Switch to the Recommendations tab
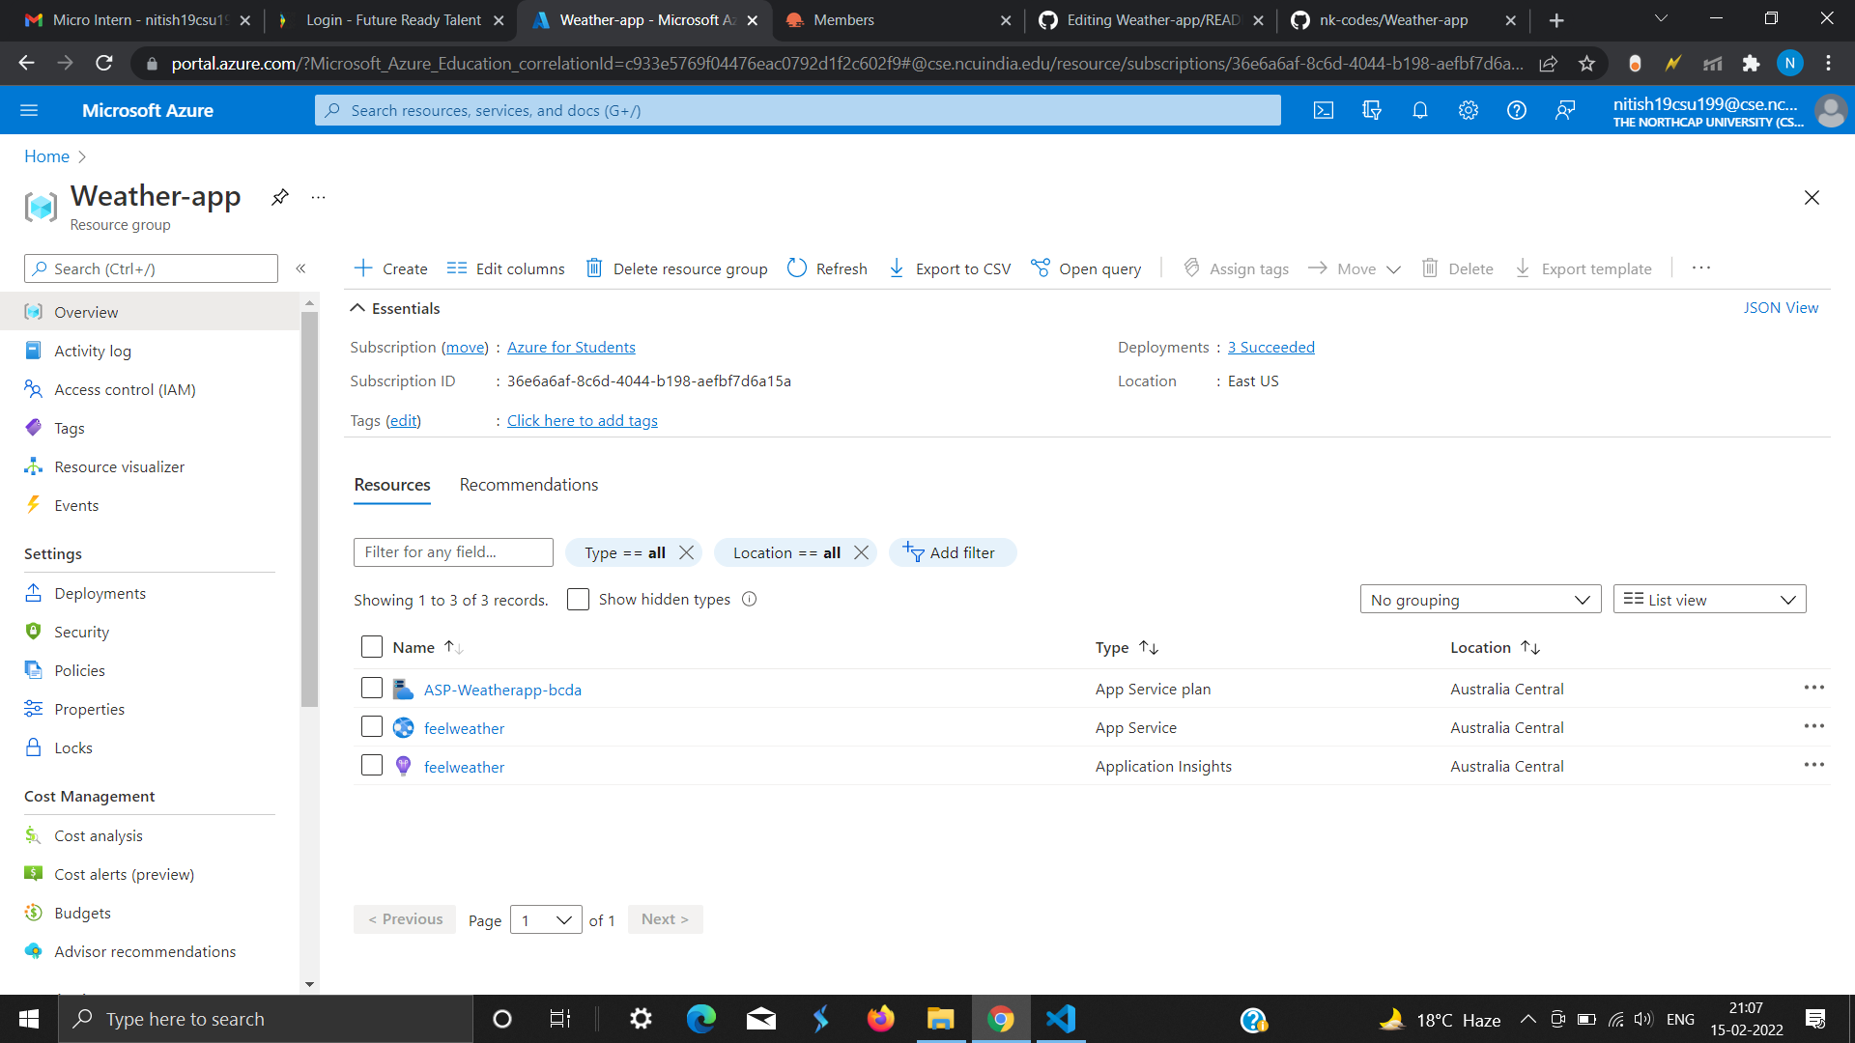The width and height of the screenshot is (1855, 1043). [528, 485]
